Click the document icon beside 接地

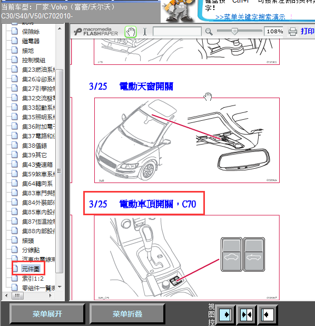pos(15,50)
